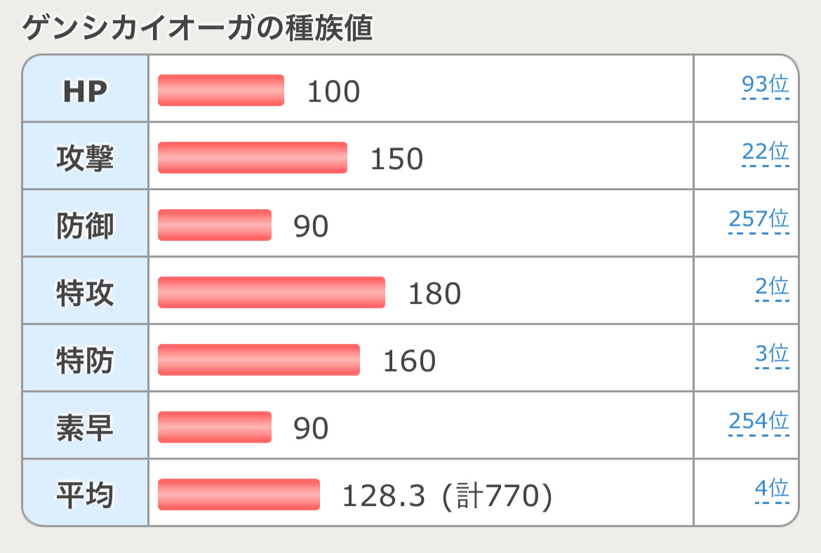Open the 素早 254位 ranking link
Viewport: 821px width, 553px height.
759,422
